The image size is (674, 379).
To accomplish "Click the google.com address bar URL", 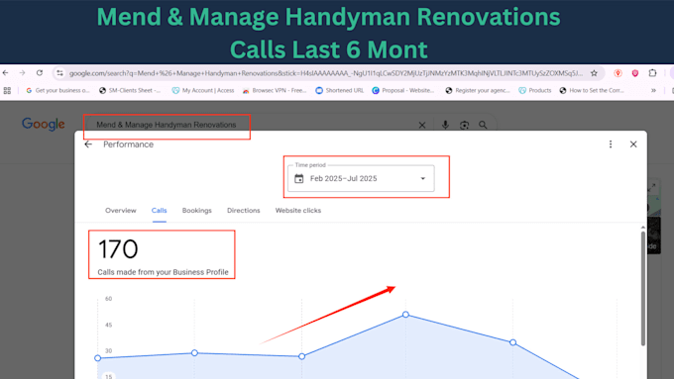I will pos(326,73).
